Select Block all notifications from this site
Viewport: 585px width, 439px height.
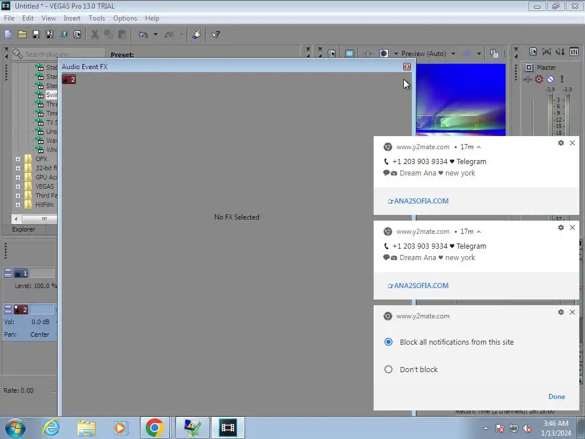tap(388, 342)
